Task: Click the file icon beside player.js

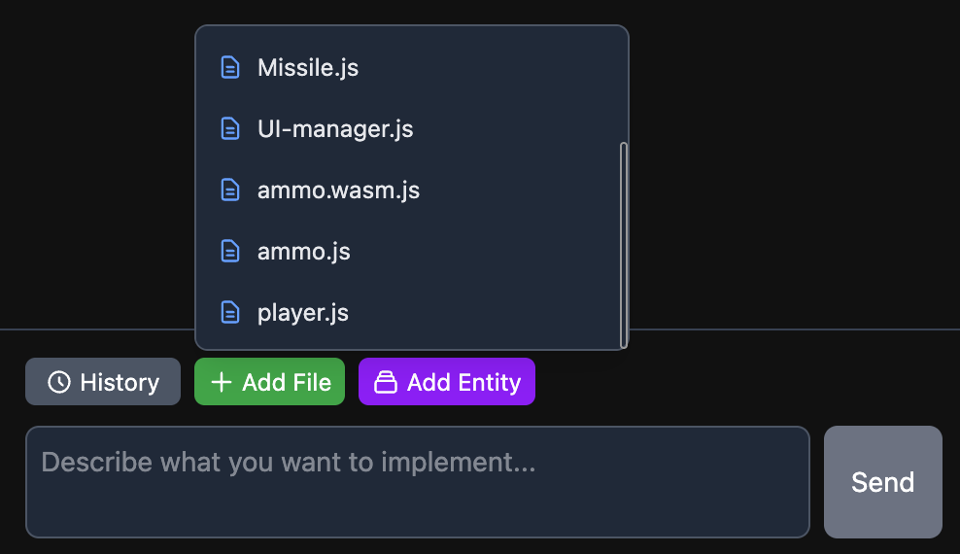Action: (230, 312)
